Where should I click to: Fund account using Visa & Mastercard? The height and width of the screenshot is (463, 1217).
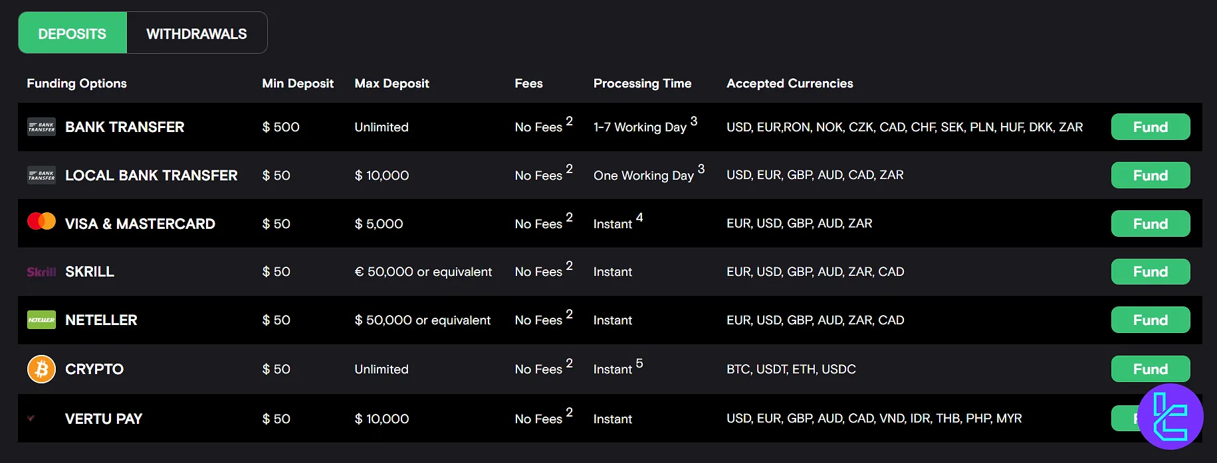pos(1150,224)
